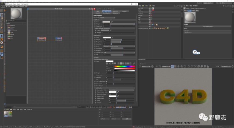This screenshot has height=128, width=234.
Task: Select the RenderView crop region tool
Action: tap(160, 66)
